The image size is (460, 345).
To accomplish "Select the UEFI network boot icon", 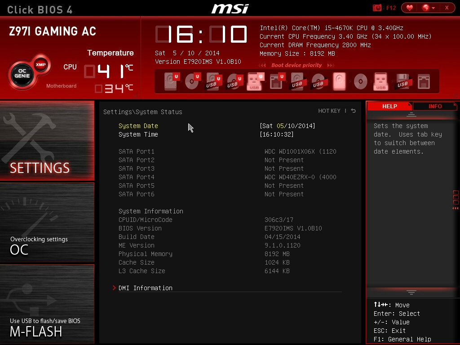I will point(277,81).
